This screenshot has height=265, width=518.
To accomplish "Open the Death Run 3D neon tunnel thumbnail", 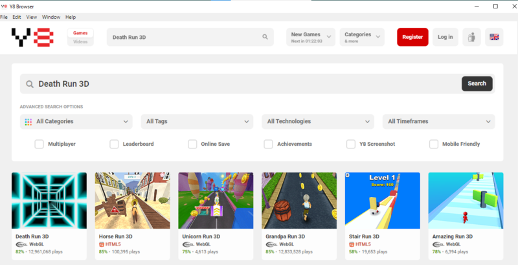I will [49, 201].
